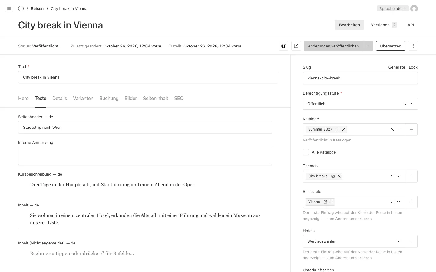Enable the Alle Kataloge checkbox
This screenshot has width=436, height=272.
(306, 152)
